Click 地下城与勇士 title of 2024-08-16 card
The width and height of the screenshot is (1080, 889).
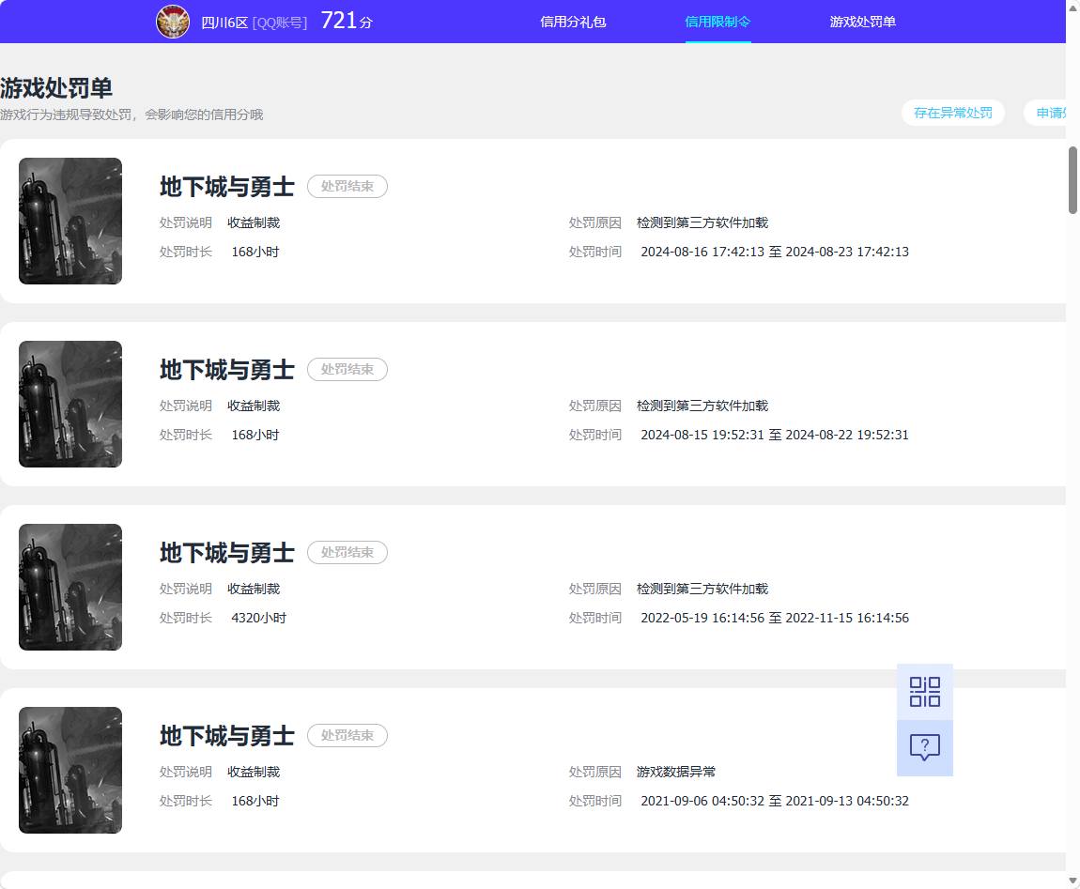[227, 187]
